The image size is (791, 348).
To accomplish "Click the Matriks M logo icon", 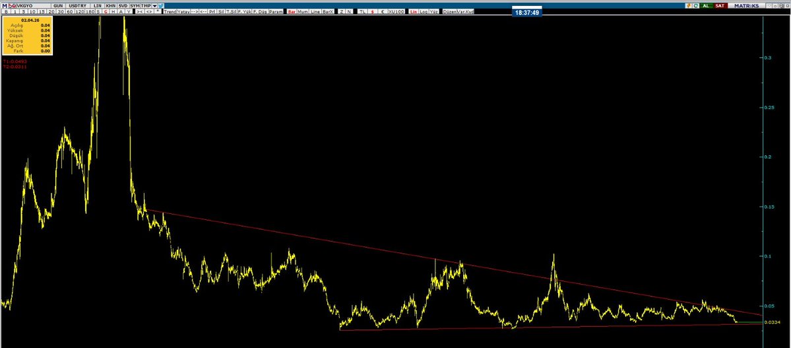I will point(5,5).
